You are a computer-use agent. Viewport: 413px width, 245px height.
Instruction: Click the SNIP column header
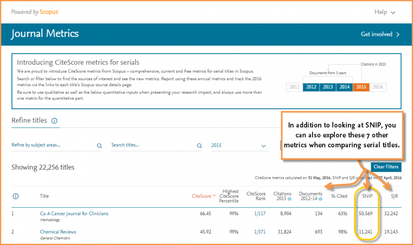click(x=367, y=196)
